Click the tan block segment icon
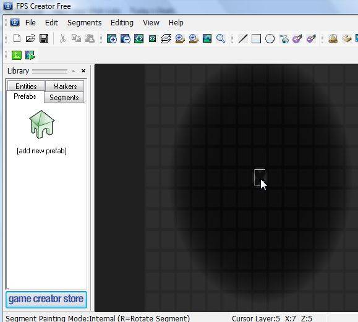Viewport: 358px width, 322px height. coord(347,38)
